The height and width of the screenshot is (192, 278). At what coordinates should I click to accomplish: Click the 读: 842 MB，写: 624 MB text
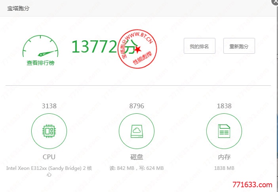(137, 168)
